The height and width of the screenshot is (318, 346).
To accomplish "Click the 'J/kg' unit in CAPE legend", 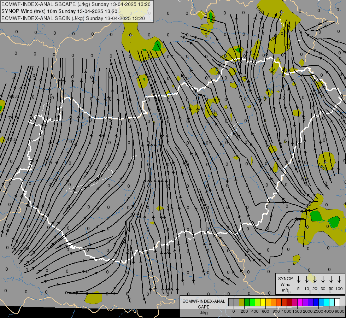I will (204, 313).
